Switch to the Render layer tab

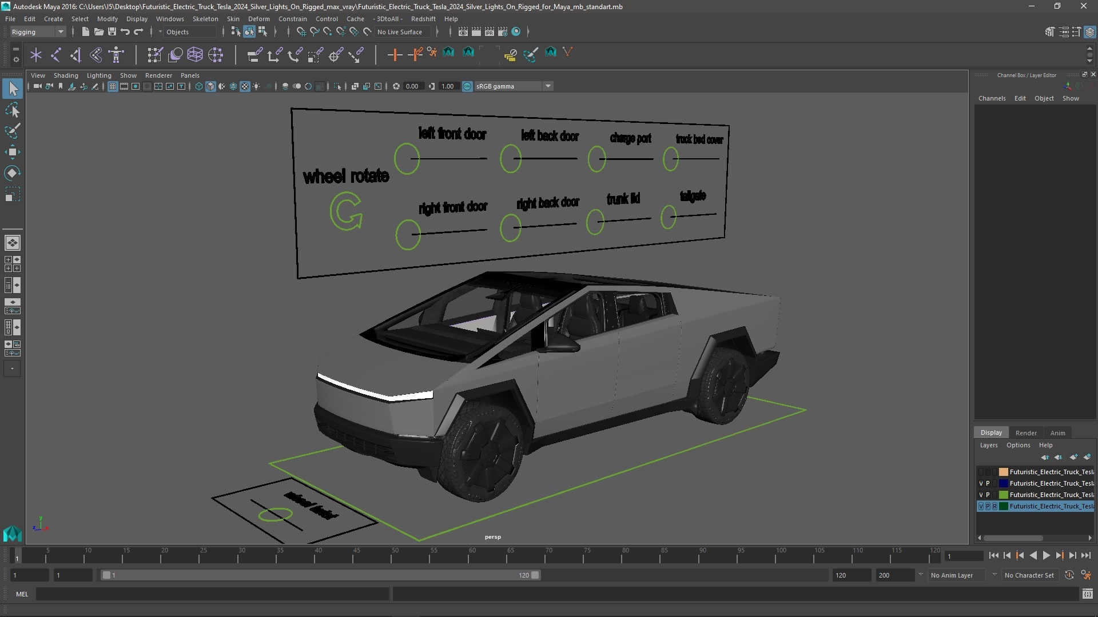click(1026, 432)
